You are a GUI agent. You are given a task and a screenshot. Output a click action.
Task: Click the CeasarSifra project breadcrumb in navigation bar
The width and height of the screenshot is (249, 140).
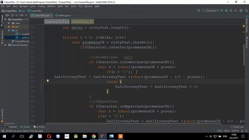coord(9,11)
